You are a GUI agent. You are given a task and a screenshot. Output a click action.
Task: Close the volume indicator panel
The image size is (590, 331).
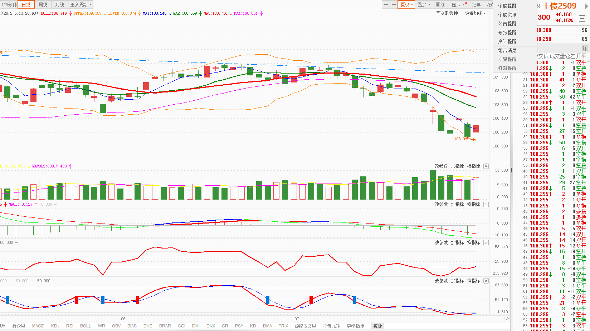[486, 166]
